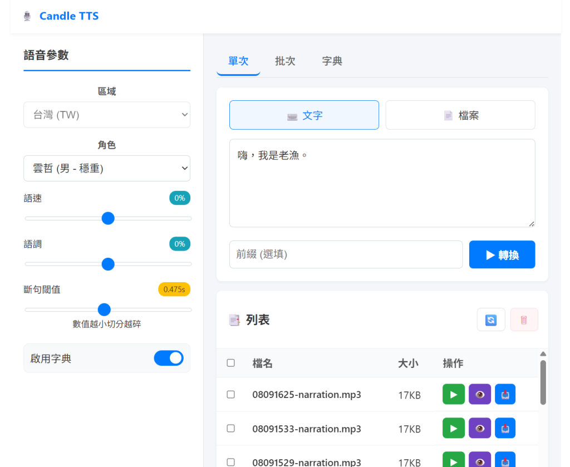
Task: Check the box for 08091625-narration.mp3
Action: pyautogui.click(x=231, y=394)
